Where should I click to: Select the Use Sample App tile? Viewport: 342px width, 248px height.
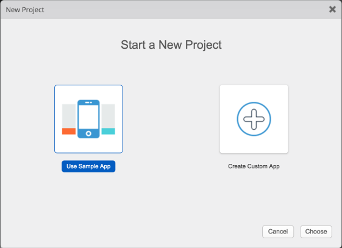point(88,119)
